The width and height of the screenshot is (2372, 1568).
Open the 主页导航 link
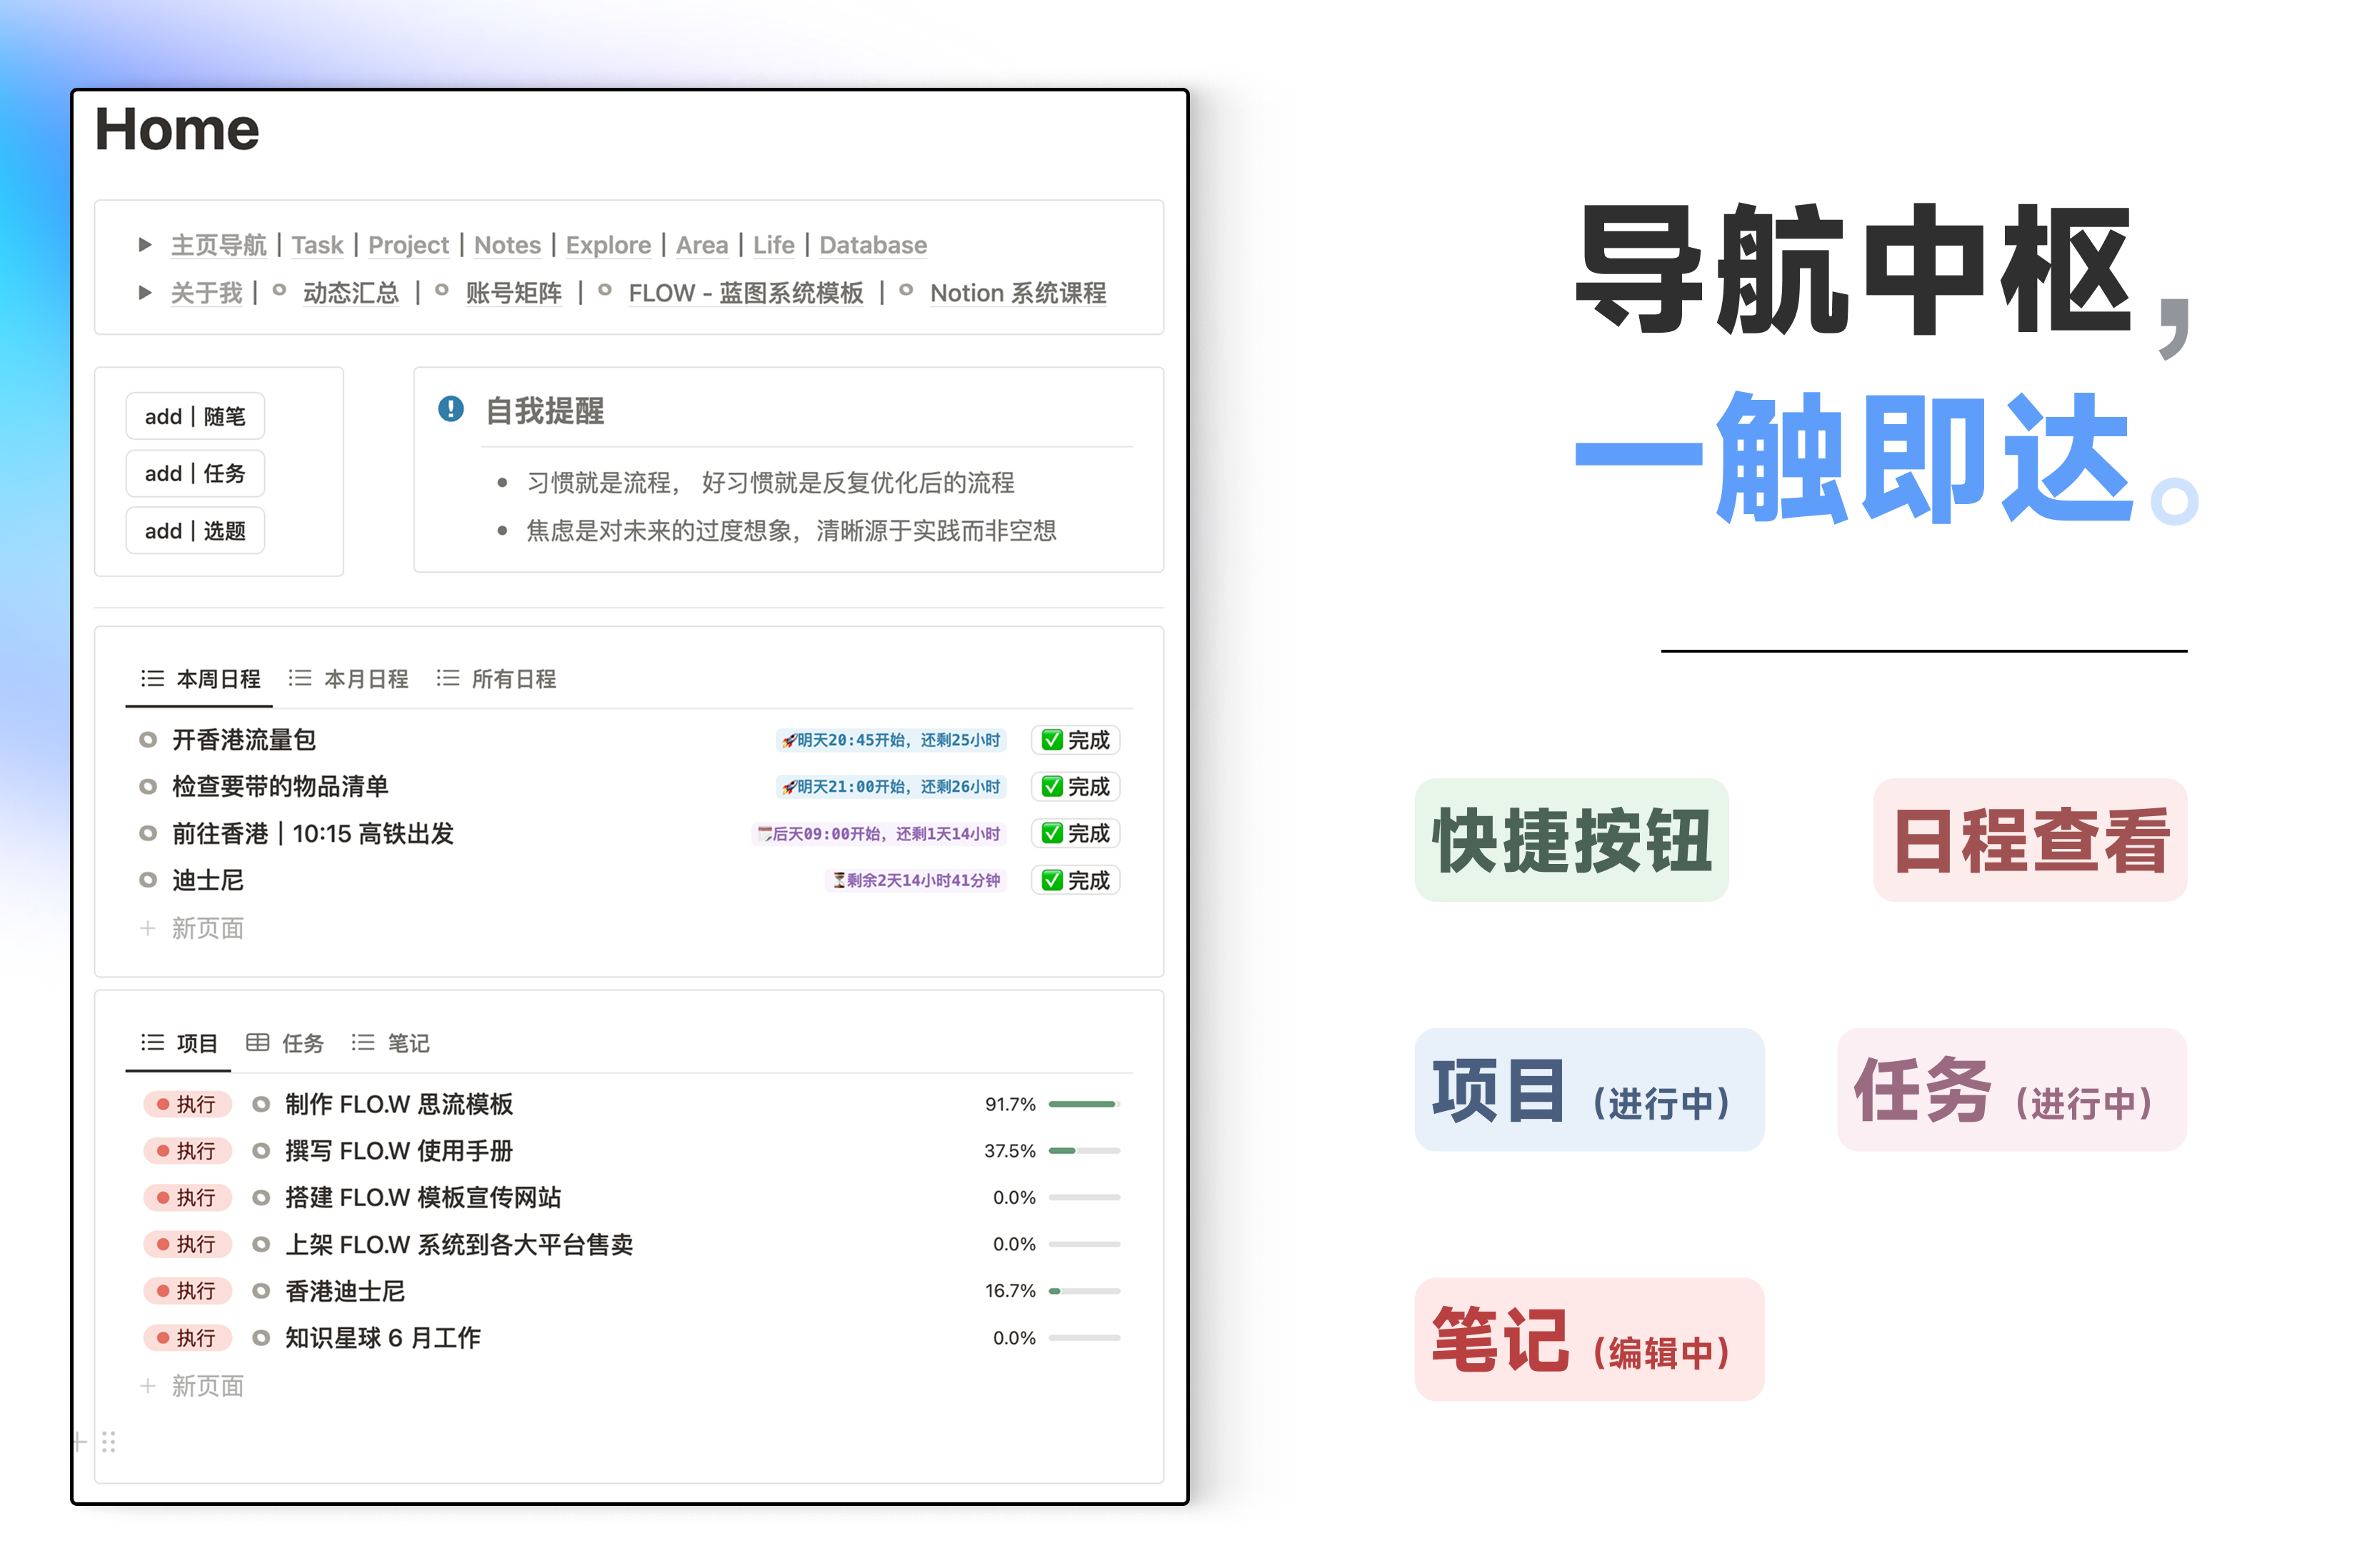[x=219, y=245]
